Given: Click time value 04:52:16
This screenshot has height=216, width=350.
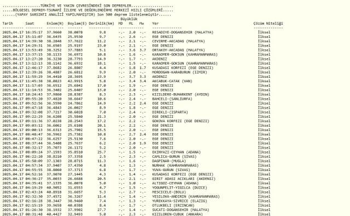Looking at the screenshot, I should coord(34,174).
